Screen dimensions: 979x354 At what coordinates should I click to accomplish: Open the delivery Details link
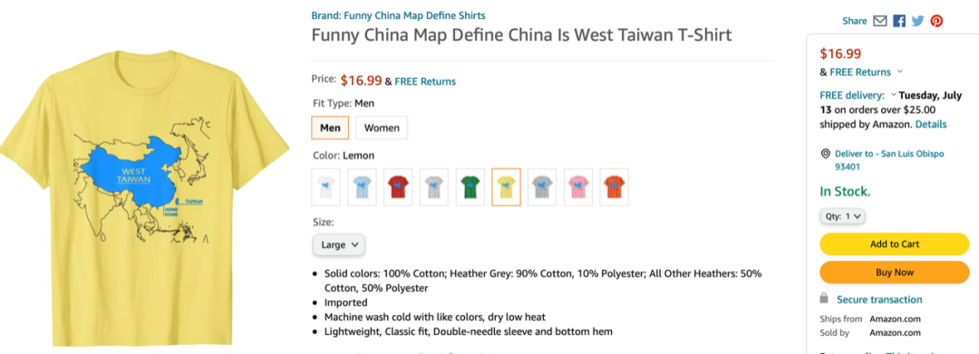coord(931,124)
